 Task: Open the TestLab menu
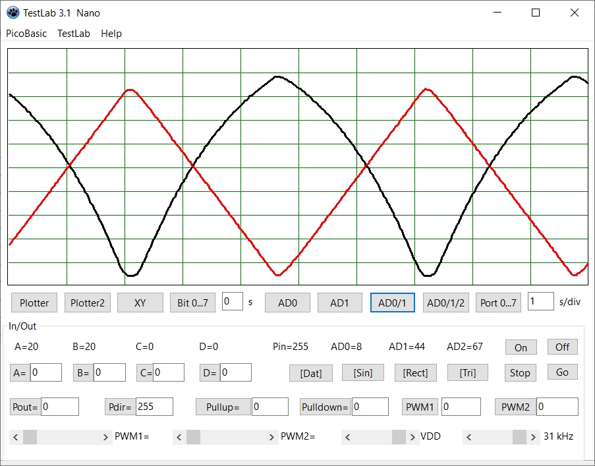[74, 34]
